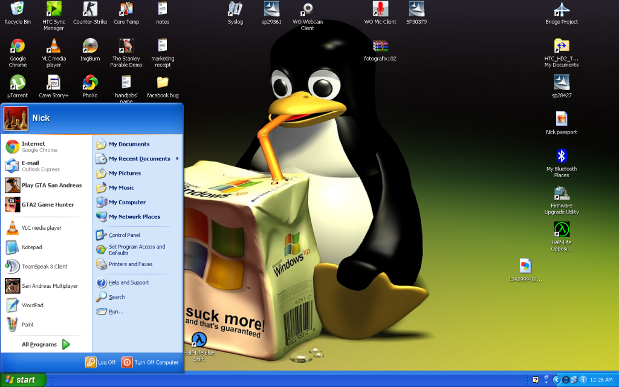Select the sp28427 desktop icon

[562, 86]
